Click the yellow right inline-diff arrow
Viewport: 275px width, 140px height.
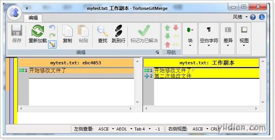[x=176, y=45]
